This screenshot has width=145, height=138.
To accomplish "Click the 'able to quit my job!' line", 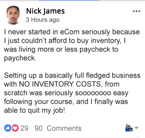I will point(35,110).
